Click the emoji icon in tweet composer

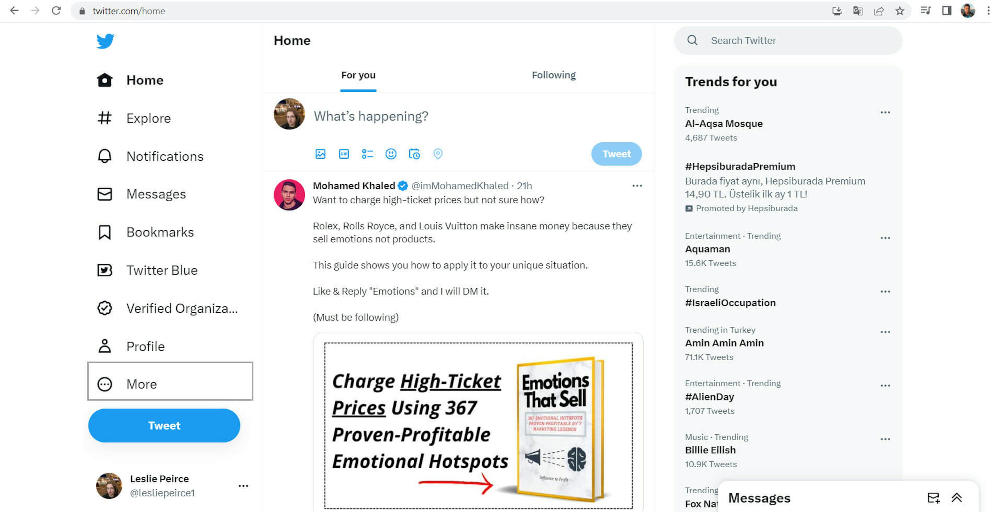[x=390, y=154]
